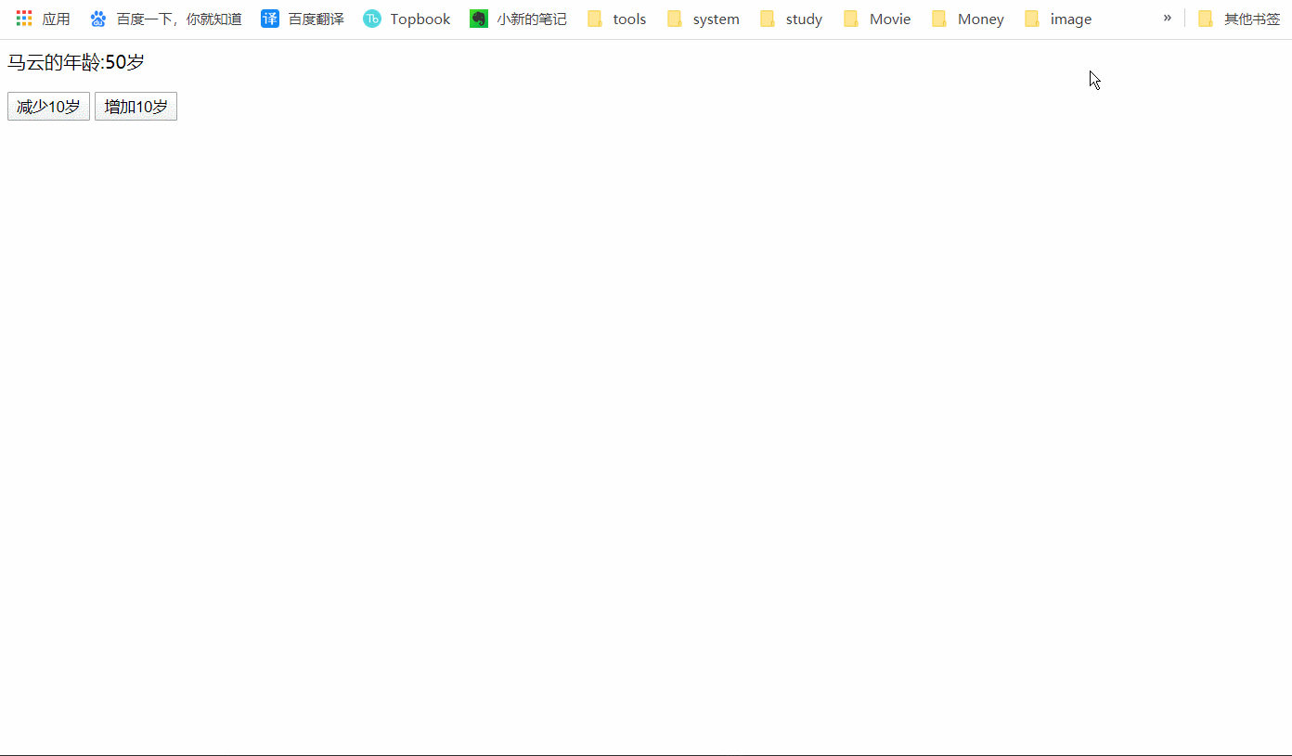Image resolution: width=1292 pixels, height=756 pixels.
Task: Expand hidden bookmarks via the double-arrow overflow chevron
Action: tap(1167, 18)
